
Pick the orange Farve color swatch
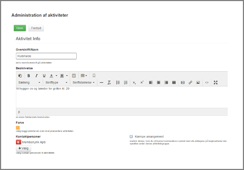point(18,127)
